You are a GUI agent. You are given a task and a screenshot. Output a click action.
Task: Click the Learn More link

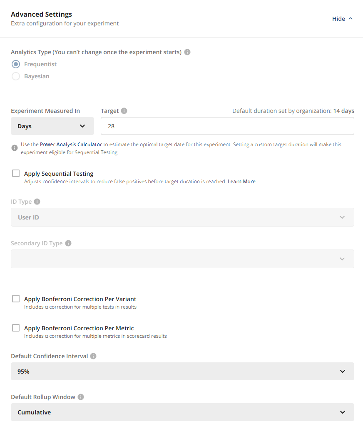coord(241,181)
